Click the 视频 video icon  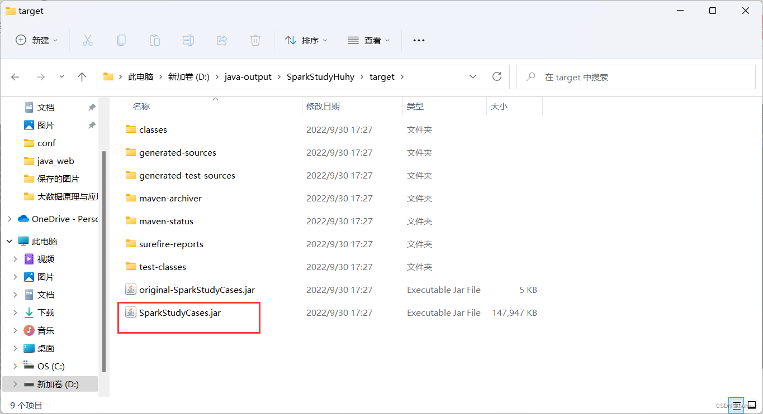pyautogui.click(x=29, y=259)
